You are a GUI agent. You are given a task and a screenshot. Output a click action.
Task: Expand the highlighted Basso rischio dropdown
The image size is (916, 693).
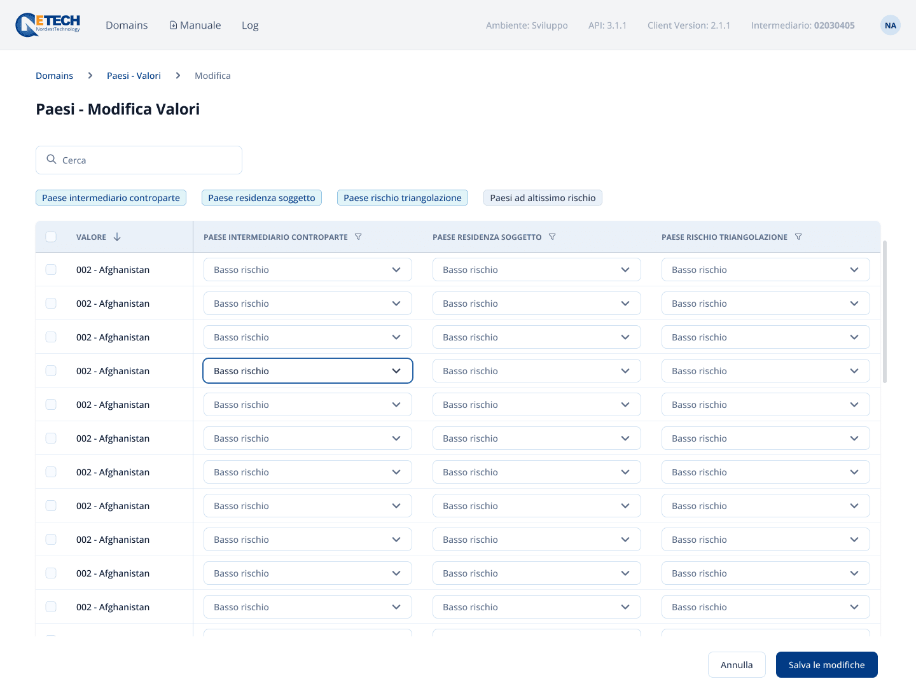[307, 371]
